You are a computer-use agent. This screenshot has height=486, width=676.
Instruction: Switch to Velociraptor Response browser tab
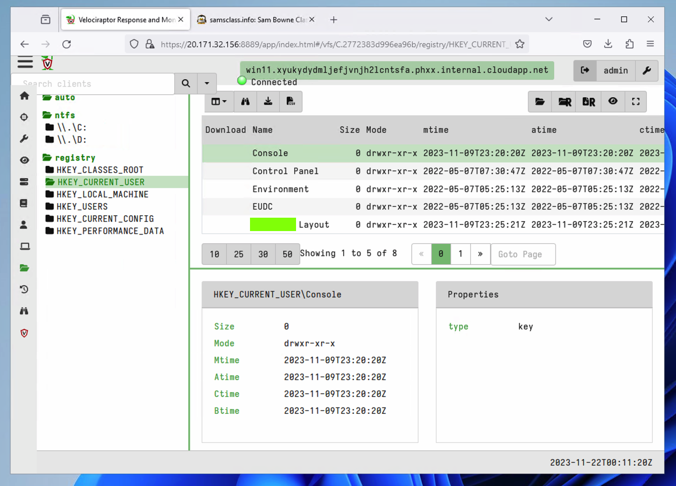coord(125,20)
